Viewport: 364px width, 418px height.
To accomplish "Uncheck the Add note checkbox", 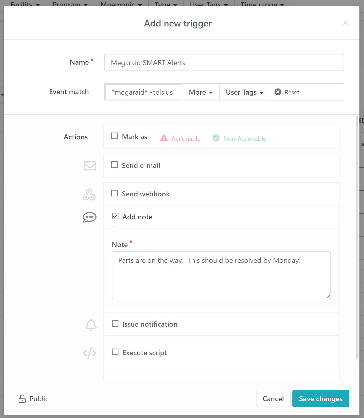I will [x=115, y=216].
